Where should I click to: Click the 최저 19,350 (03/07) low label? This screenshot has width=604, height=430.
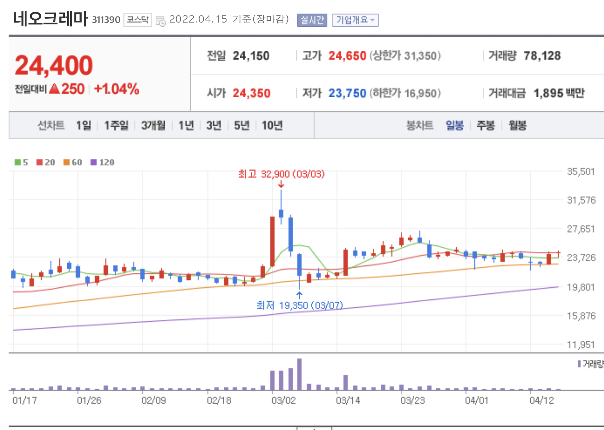299,306
